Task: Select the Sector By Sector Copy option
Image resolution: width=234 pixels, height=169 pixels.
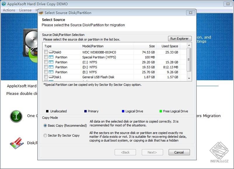Action: (x=46, y=135)
